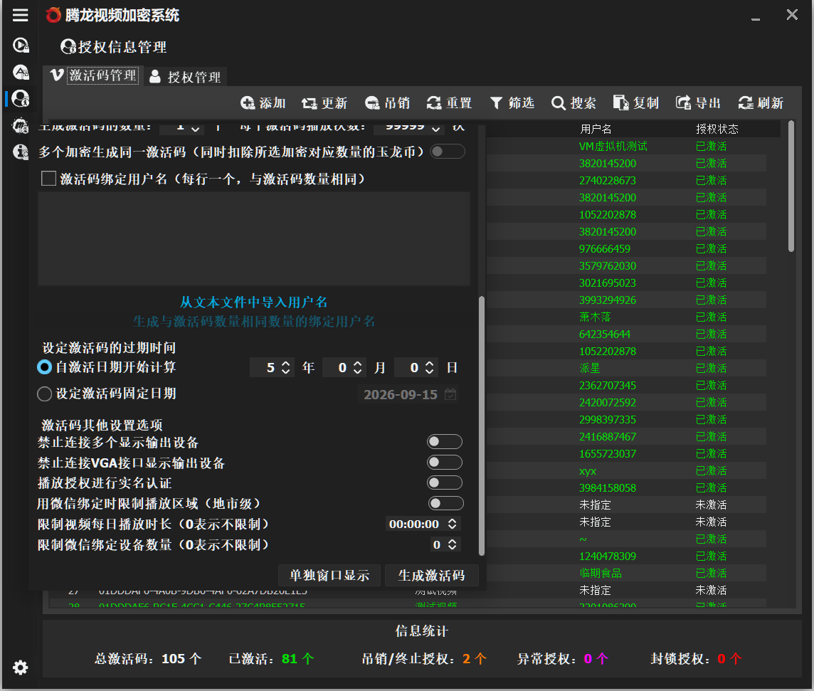
Task: Toggle 用微信绑定时限制播放区域 switch
Action: coord(445,503)
